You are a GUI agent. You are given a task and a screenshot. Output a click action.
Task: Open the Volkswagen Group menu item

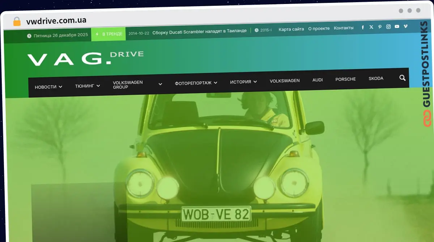coord(128,85)
